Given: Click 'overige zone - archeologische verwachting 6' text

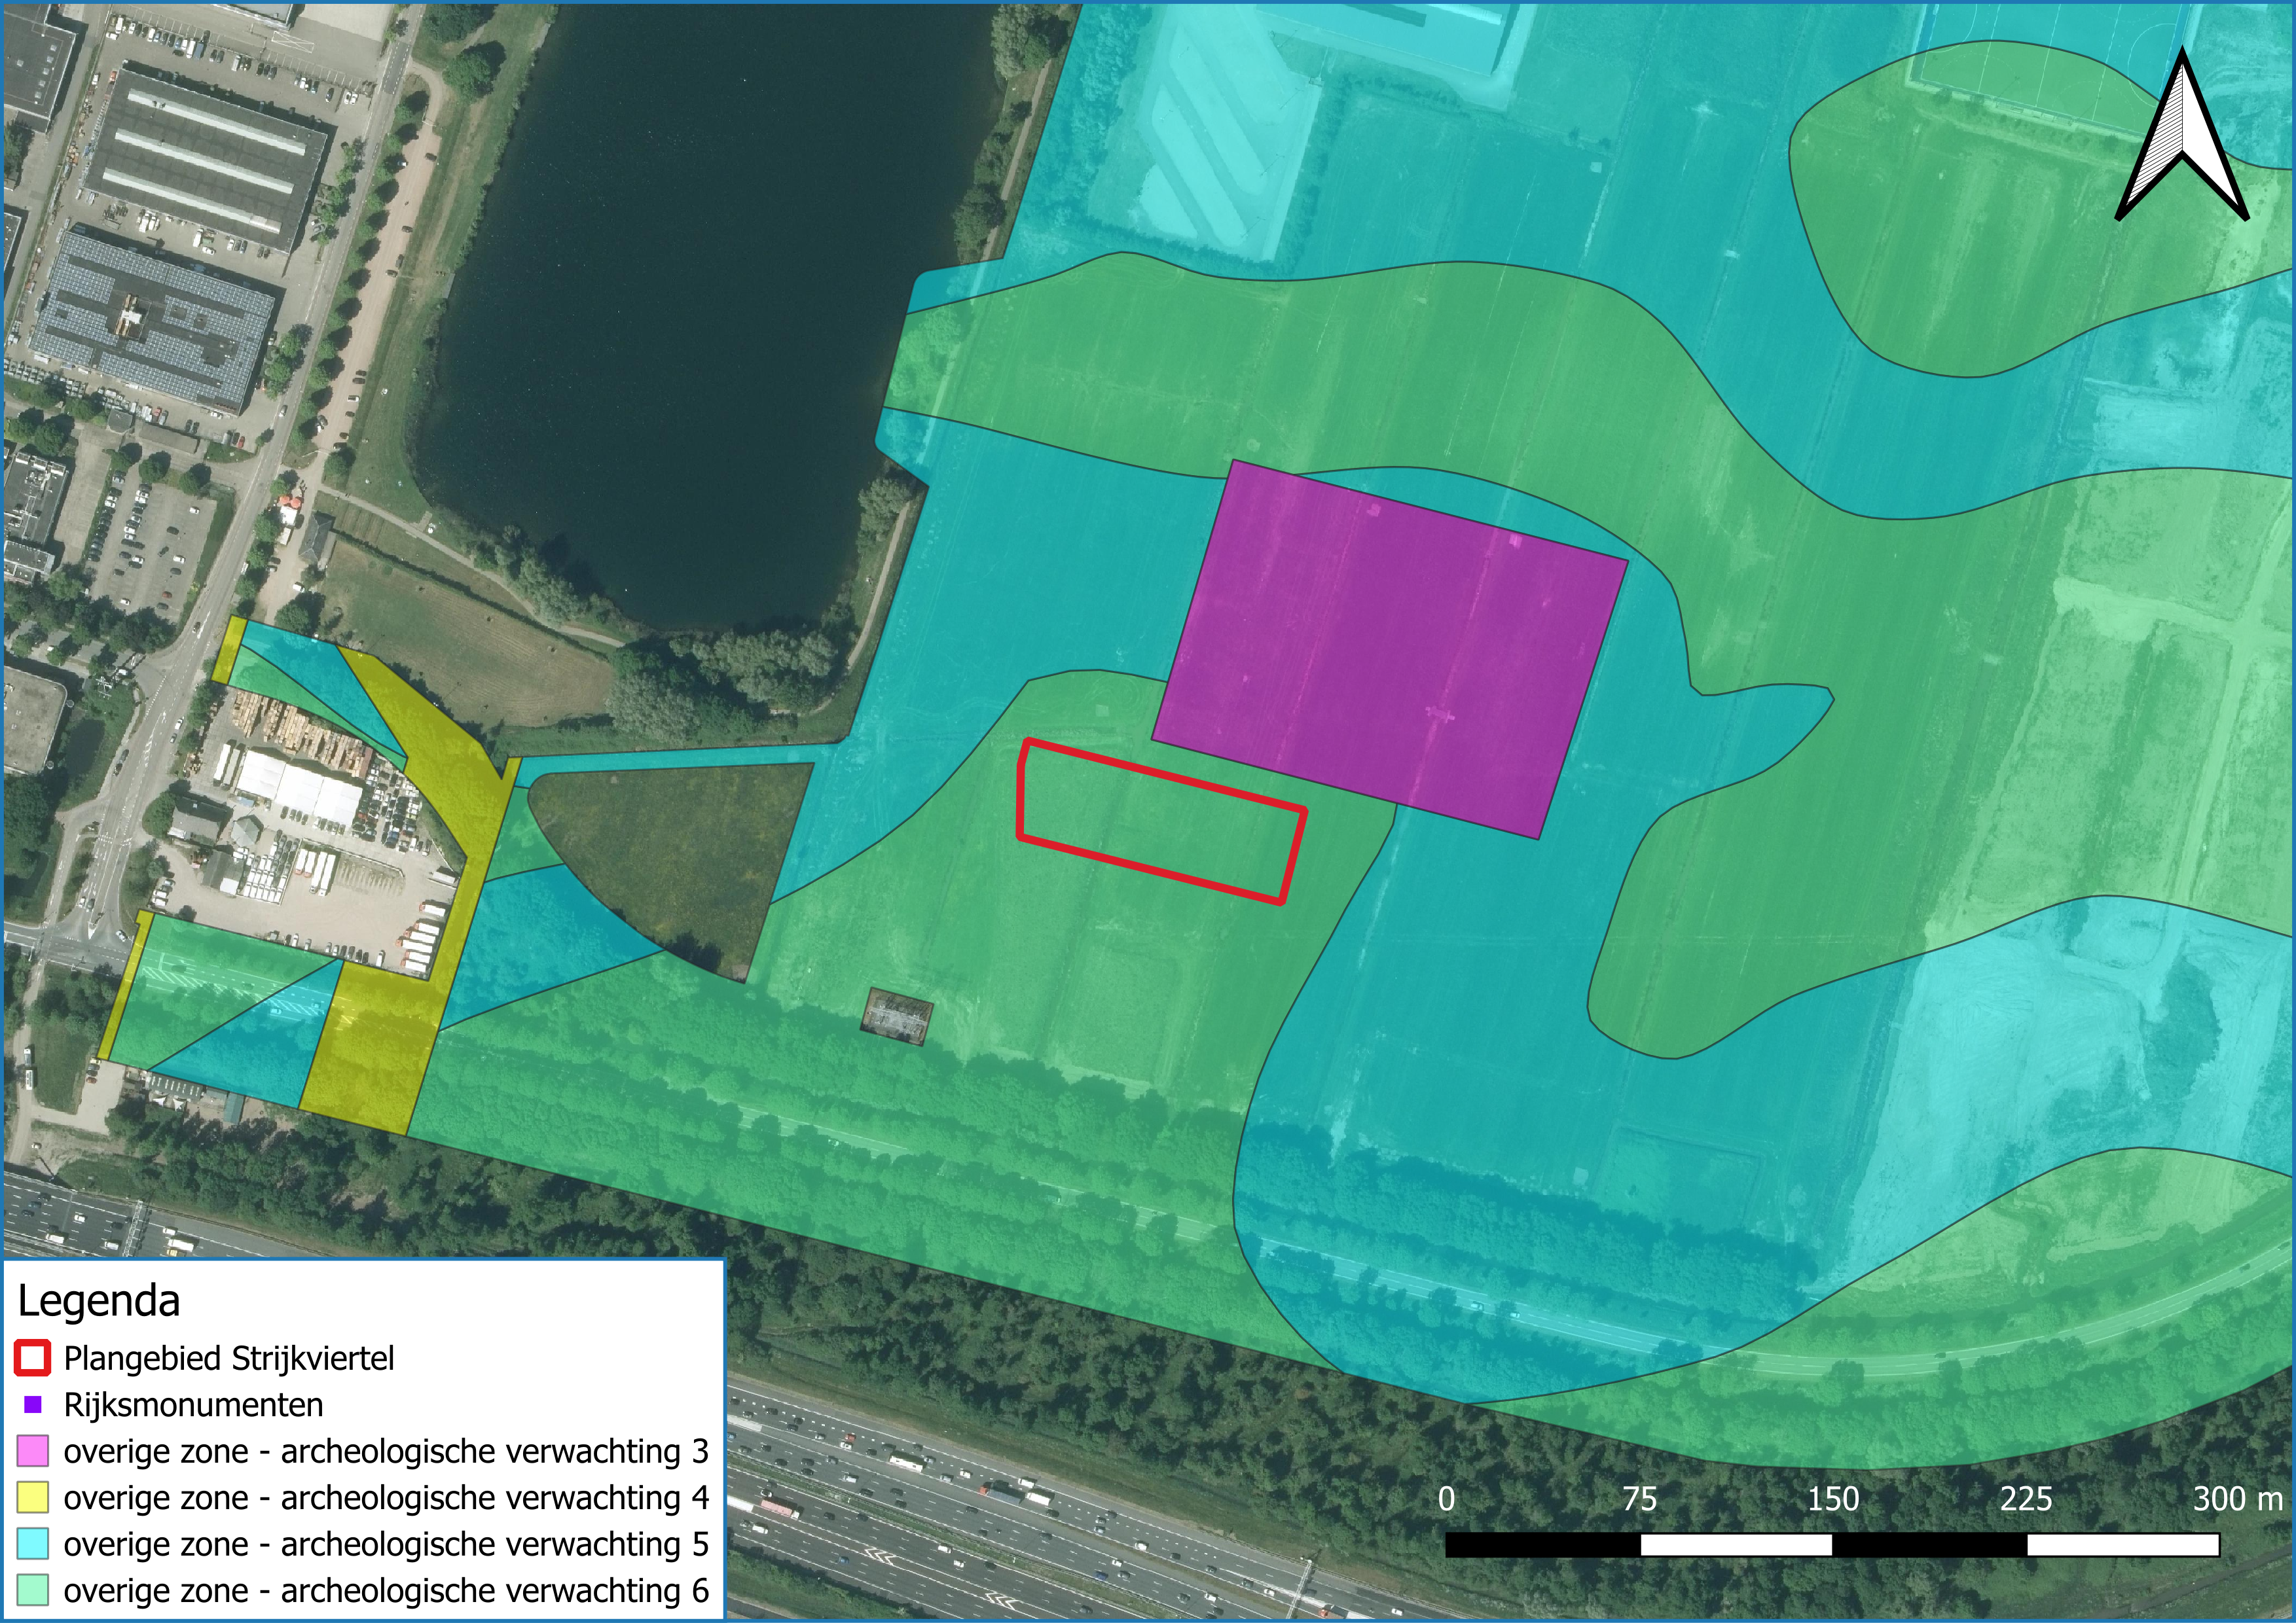Looking at the screenshot, I should 386,1590.
